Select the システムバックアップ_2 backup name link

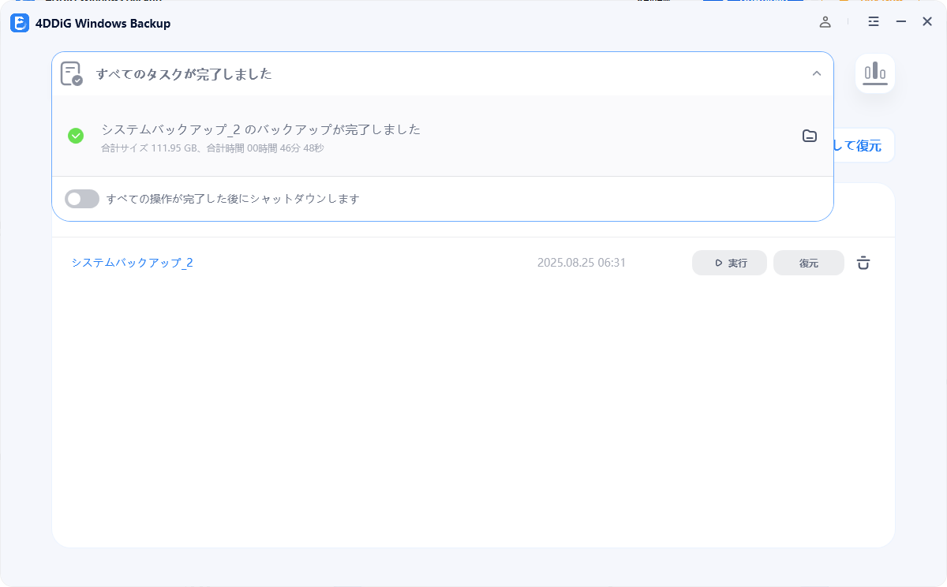point(131,262)
